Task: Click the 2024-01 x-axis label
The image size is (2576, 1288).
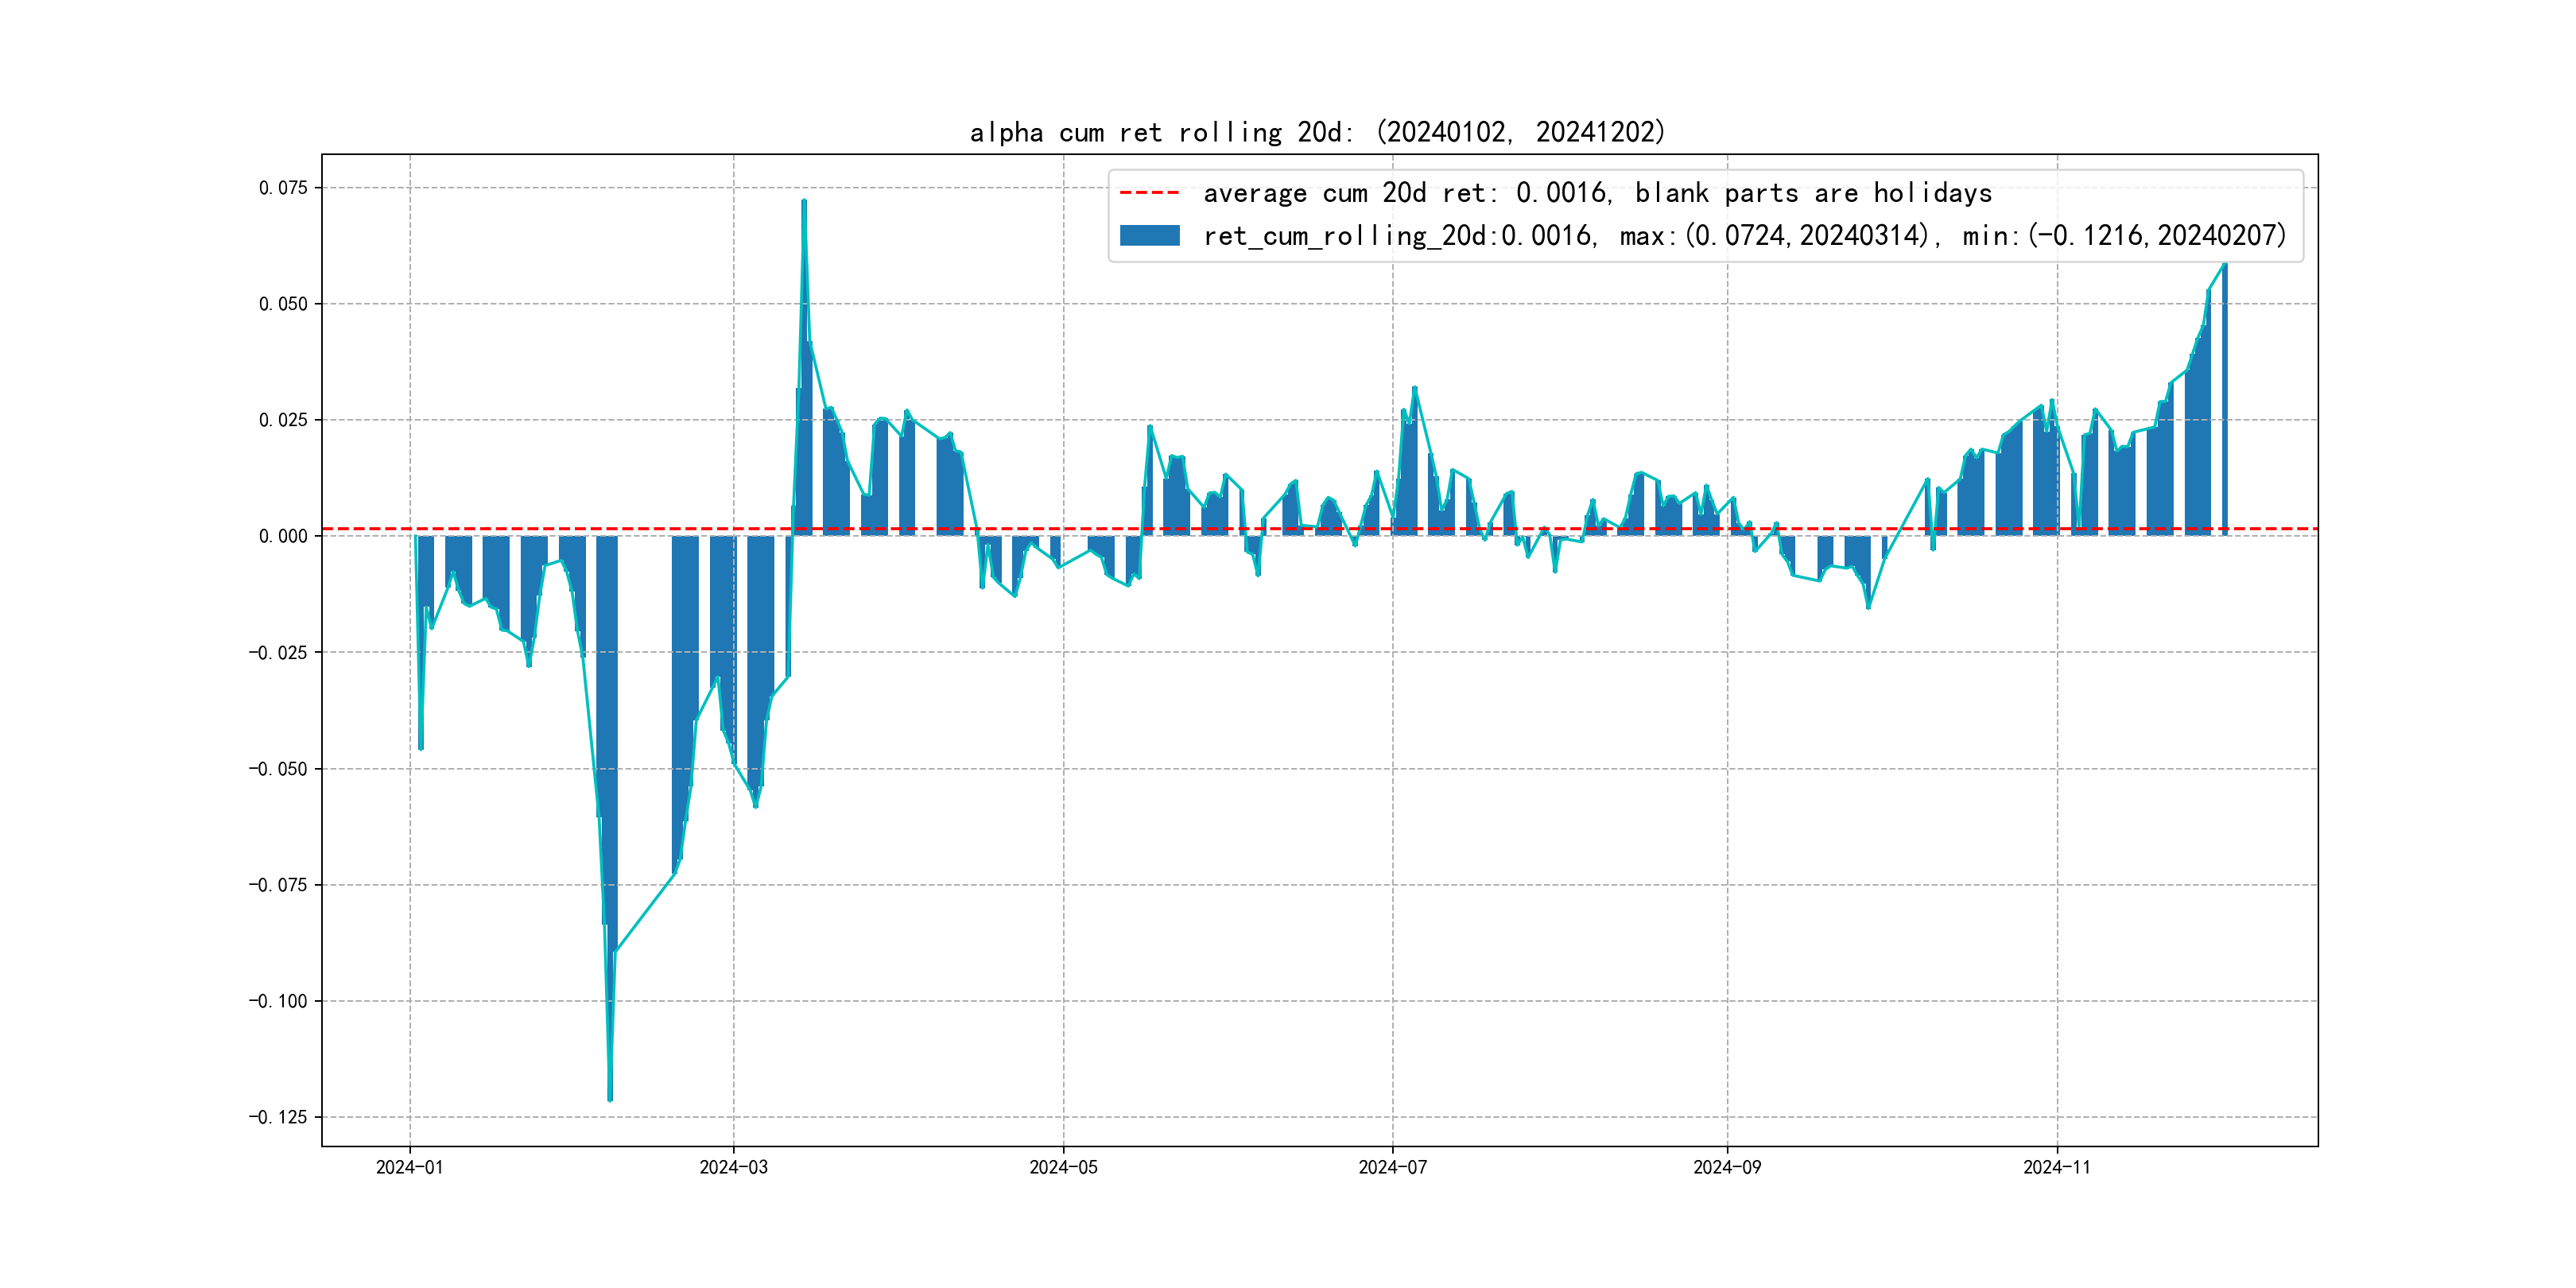Action: 409,1167
